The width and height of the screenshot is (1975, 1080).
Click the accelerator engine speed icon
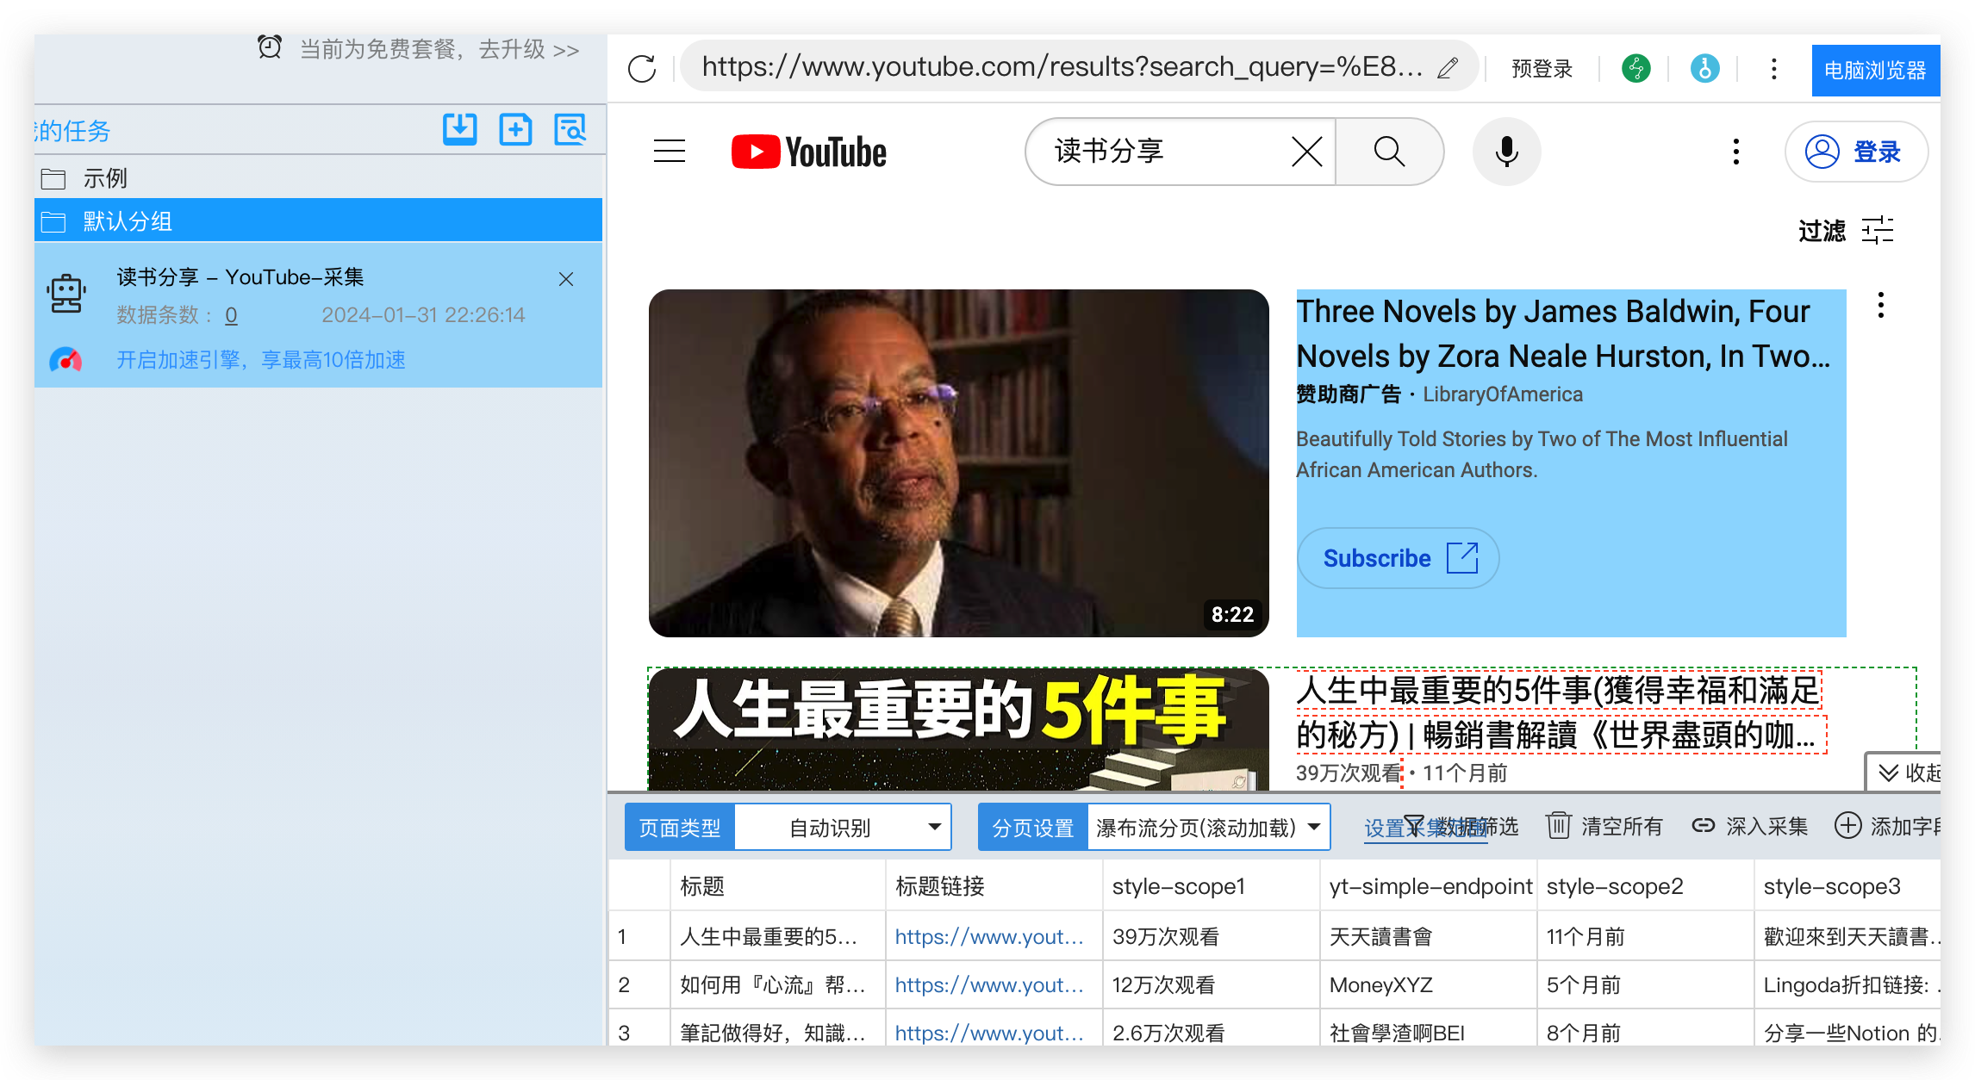[65, 360]
